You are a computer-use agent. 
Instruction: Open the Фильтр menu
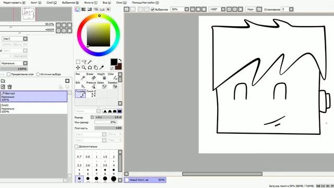[x=90, y=3]
